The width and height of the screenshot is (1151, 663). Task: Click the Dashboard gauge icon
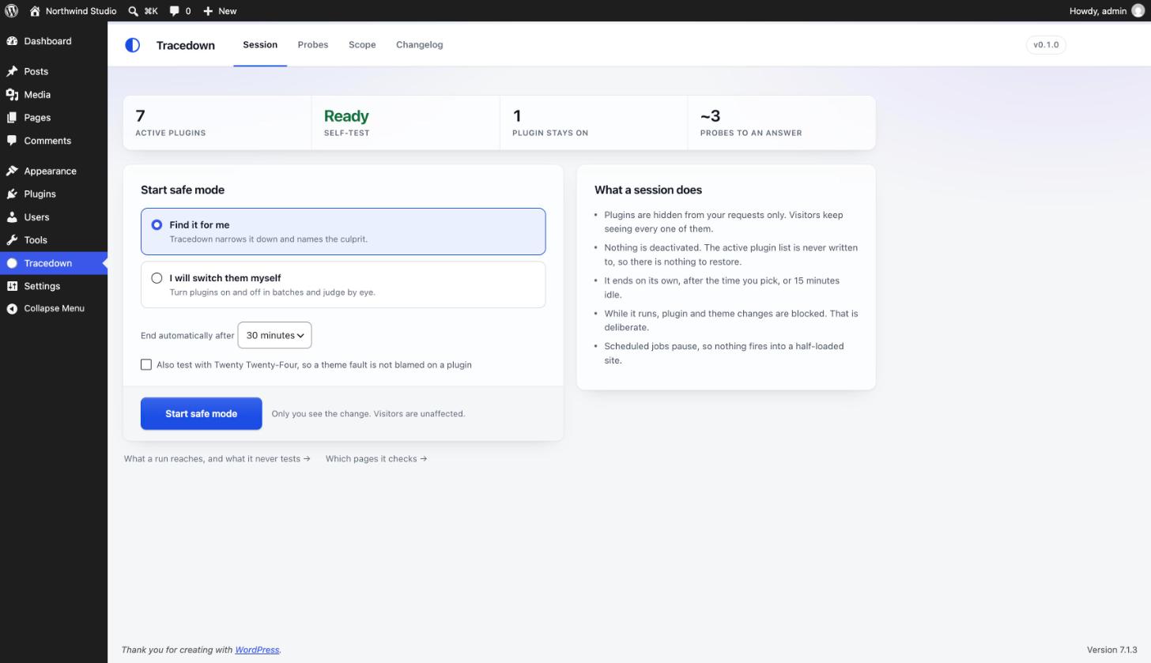point(12,41)
